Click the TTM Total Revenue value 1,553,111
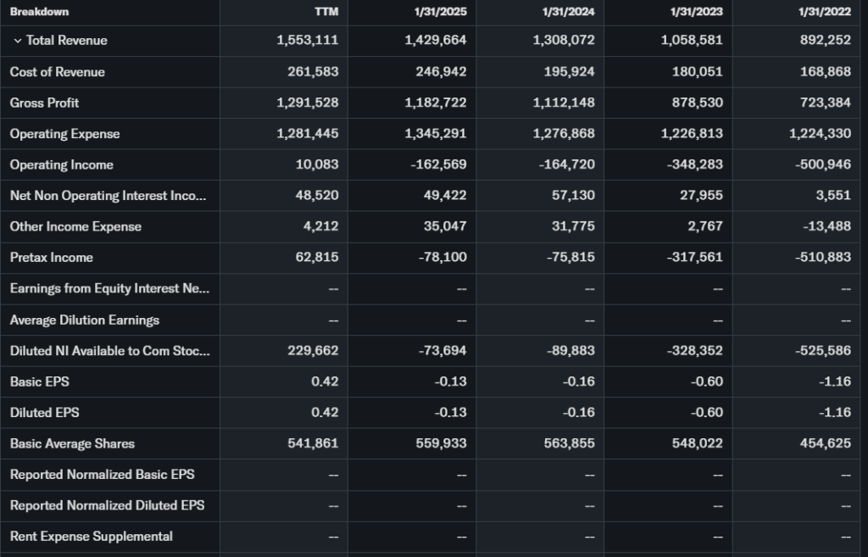The height and width of the screenshot is (557, 868). 308,41
